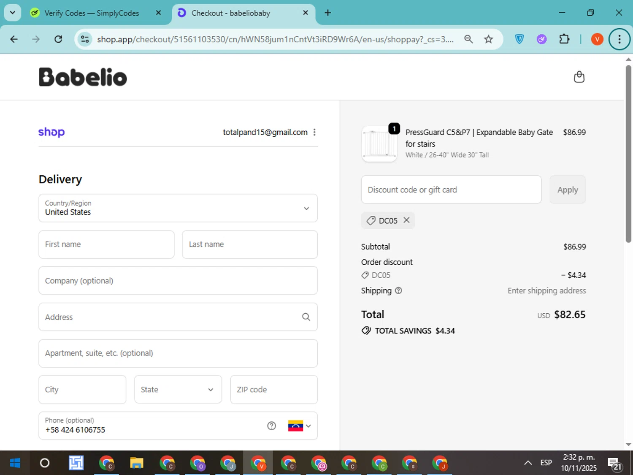Expand the Country/Region dropdown
Viewport: 633px width, 475px height.
tap(178, 208)
